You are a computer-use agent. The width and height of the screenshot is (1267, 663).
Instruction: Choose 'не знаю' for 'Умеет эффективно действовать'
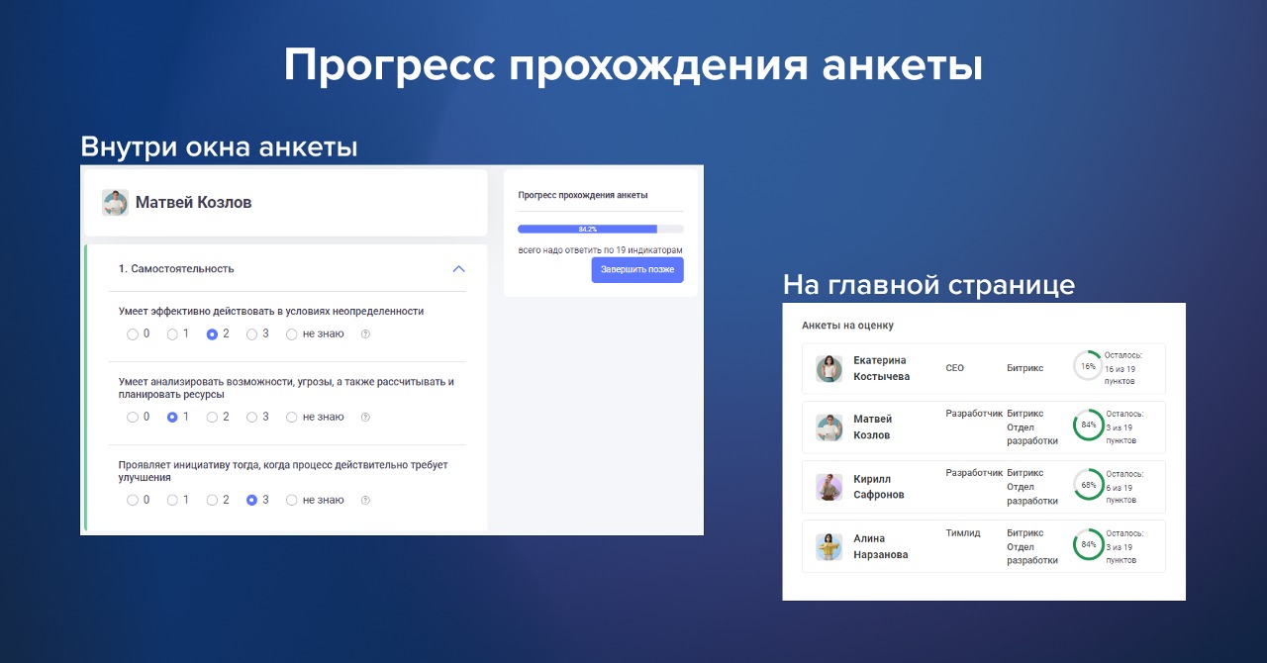click(291, 334)
